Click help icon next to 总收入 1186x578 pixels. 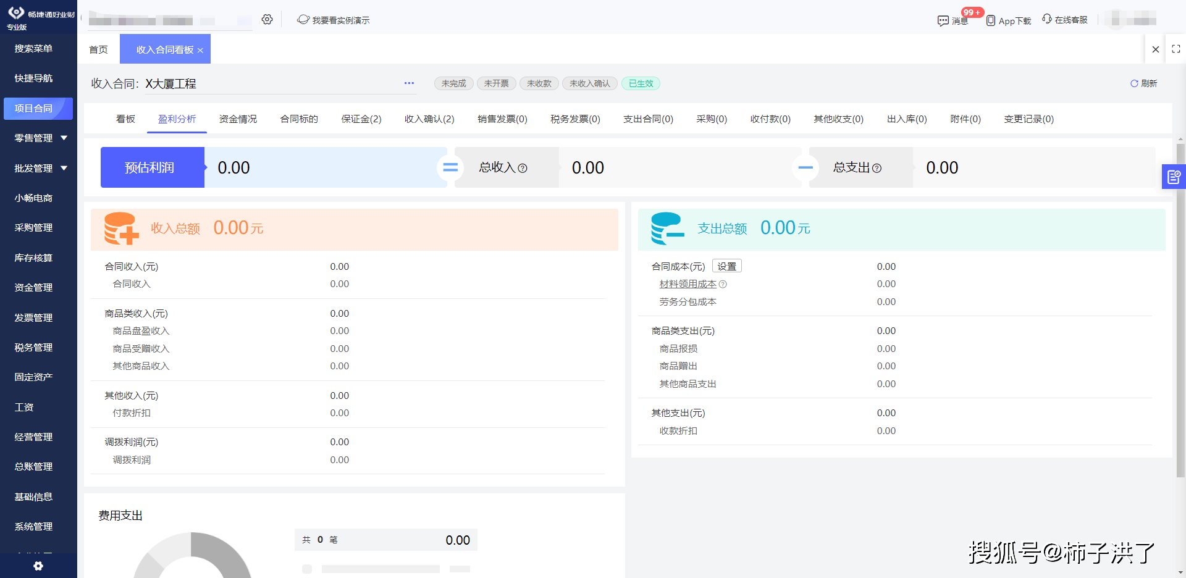[x=523, y=168]
